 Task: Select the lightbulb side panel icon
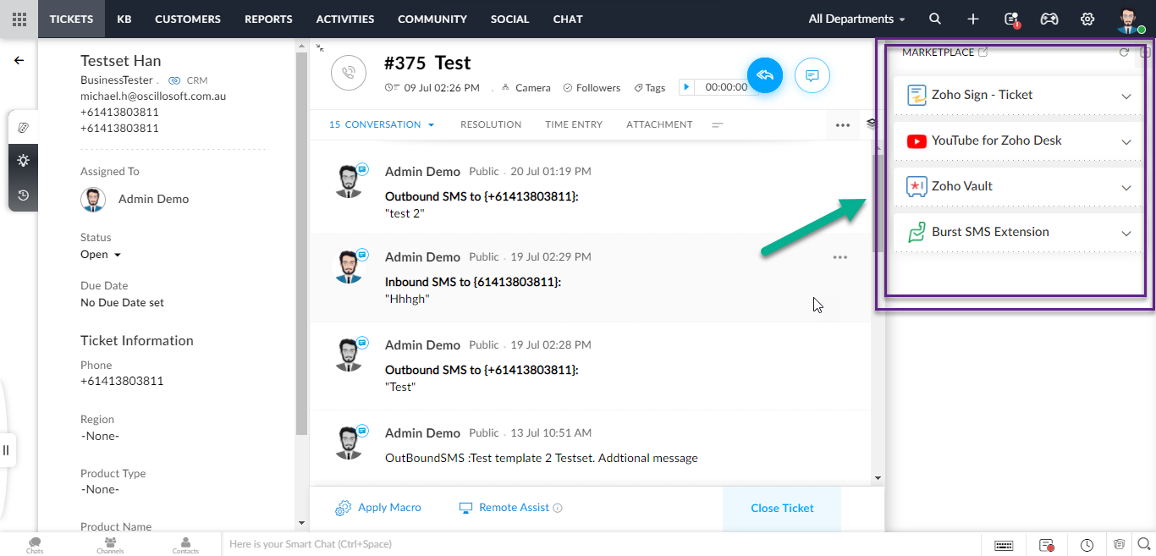click(23, 161)
